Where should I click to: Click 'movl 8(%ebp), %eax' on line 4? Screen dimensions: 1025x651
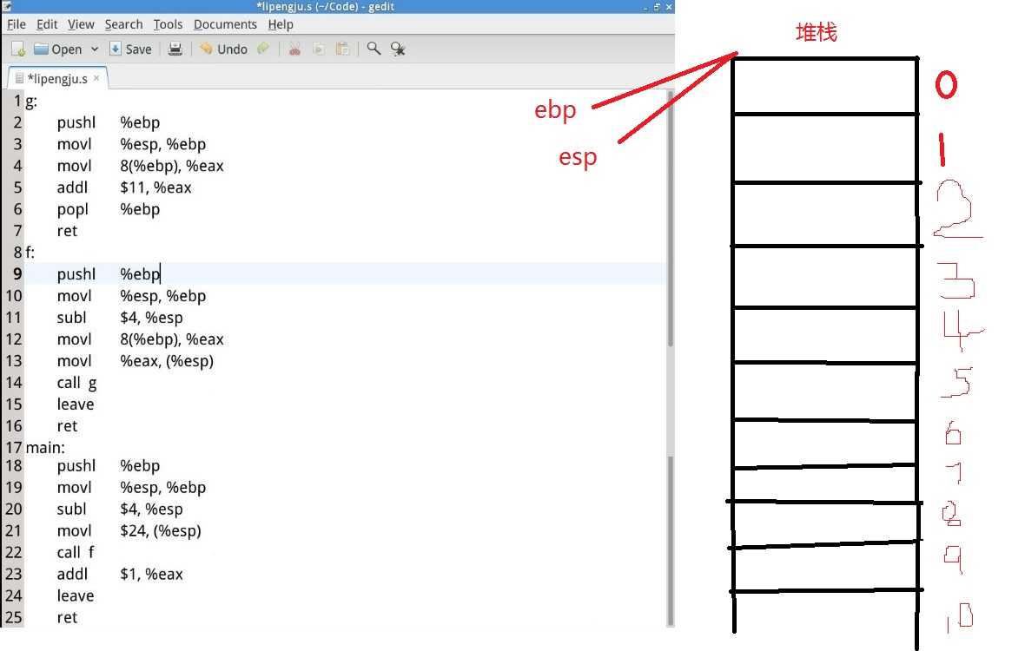[x=141, y=166]
